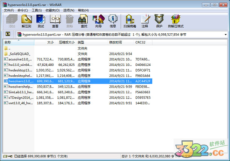Click the _SolidSQUAD_ folder icon

coord(6,54)
